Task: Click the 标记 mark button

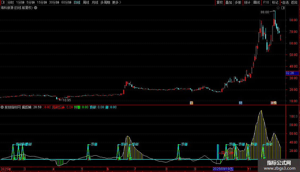Action: point(275,2)
